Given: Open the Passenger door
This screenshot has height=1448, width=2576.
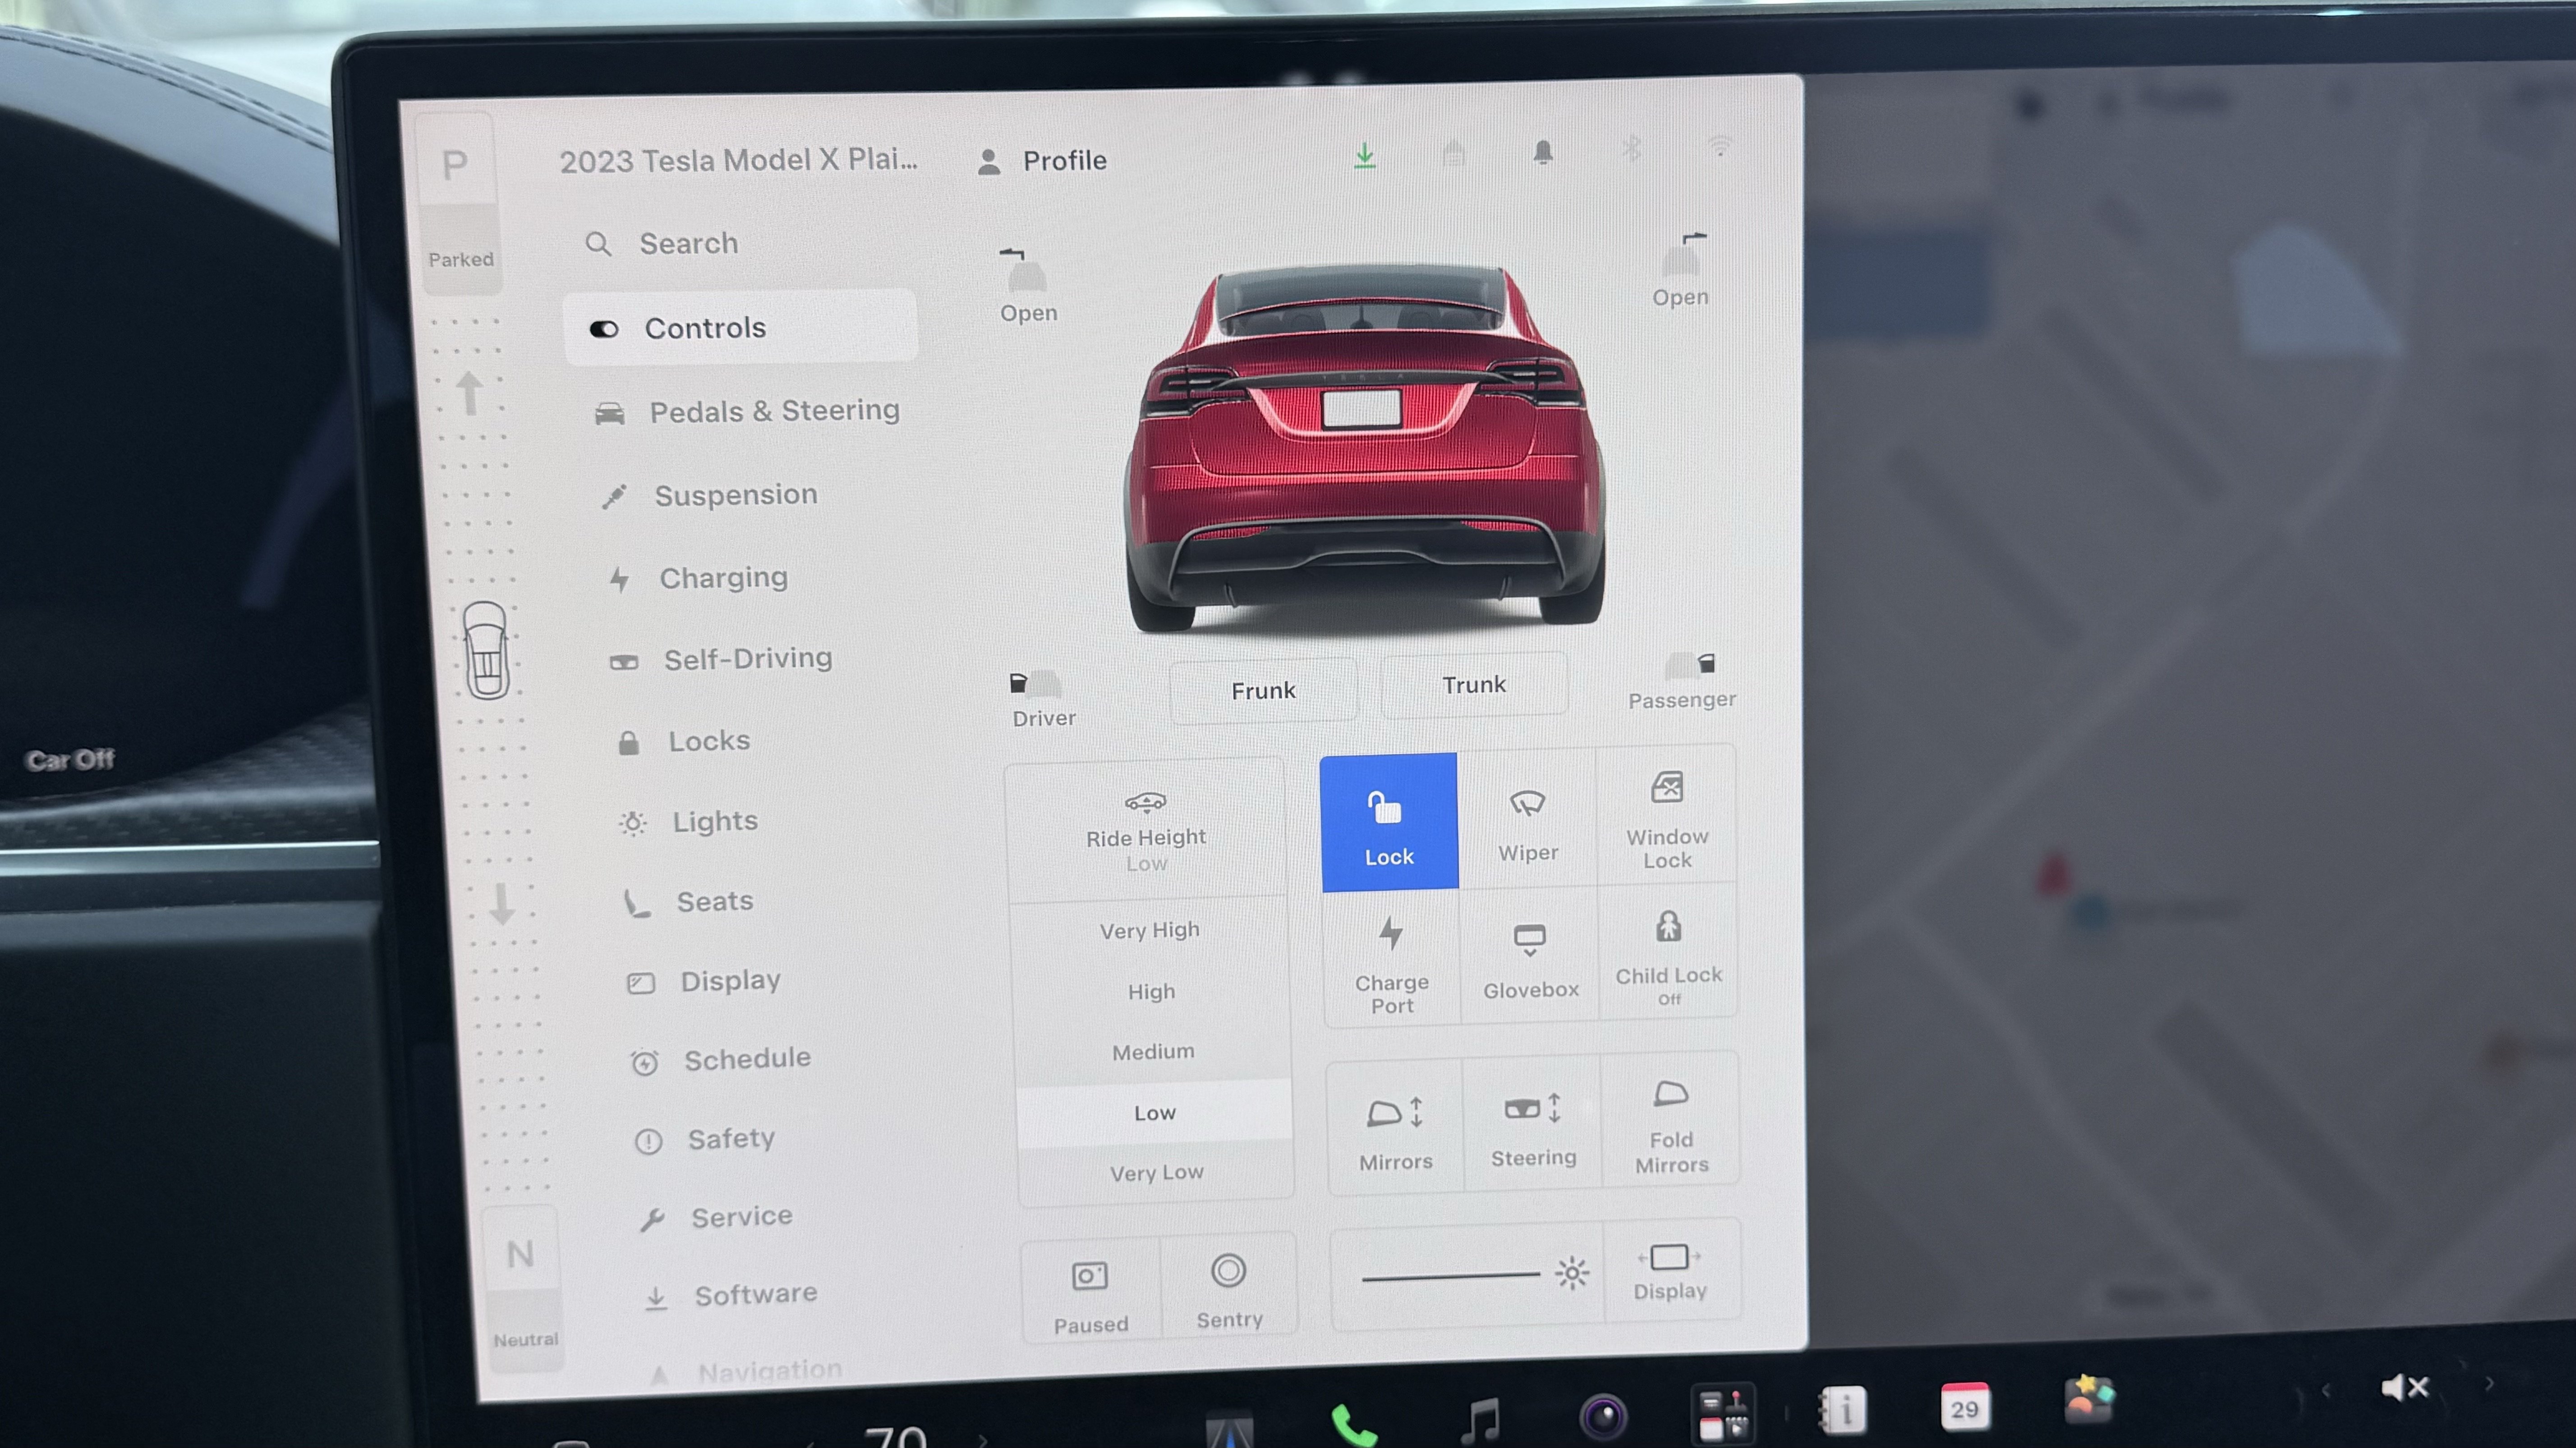Looking at the screenshot, I should coord(1682,681).
